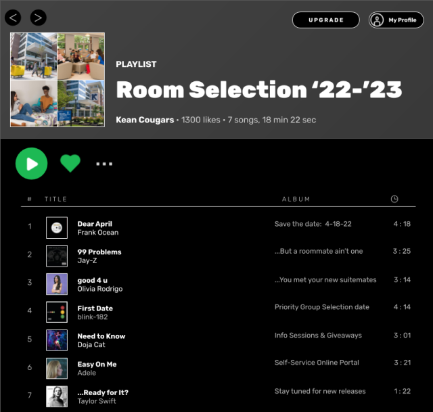This screenshot has width=433, height=412.
Task: Sort by the ALBUM column header
Action: point(296,199)
